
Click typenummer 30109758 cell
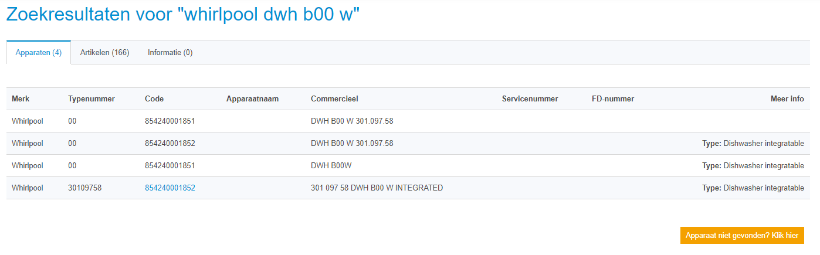point(84,188)
